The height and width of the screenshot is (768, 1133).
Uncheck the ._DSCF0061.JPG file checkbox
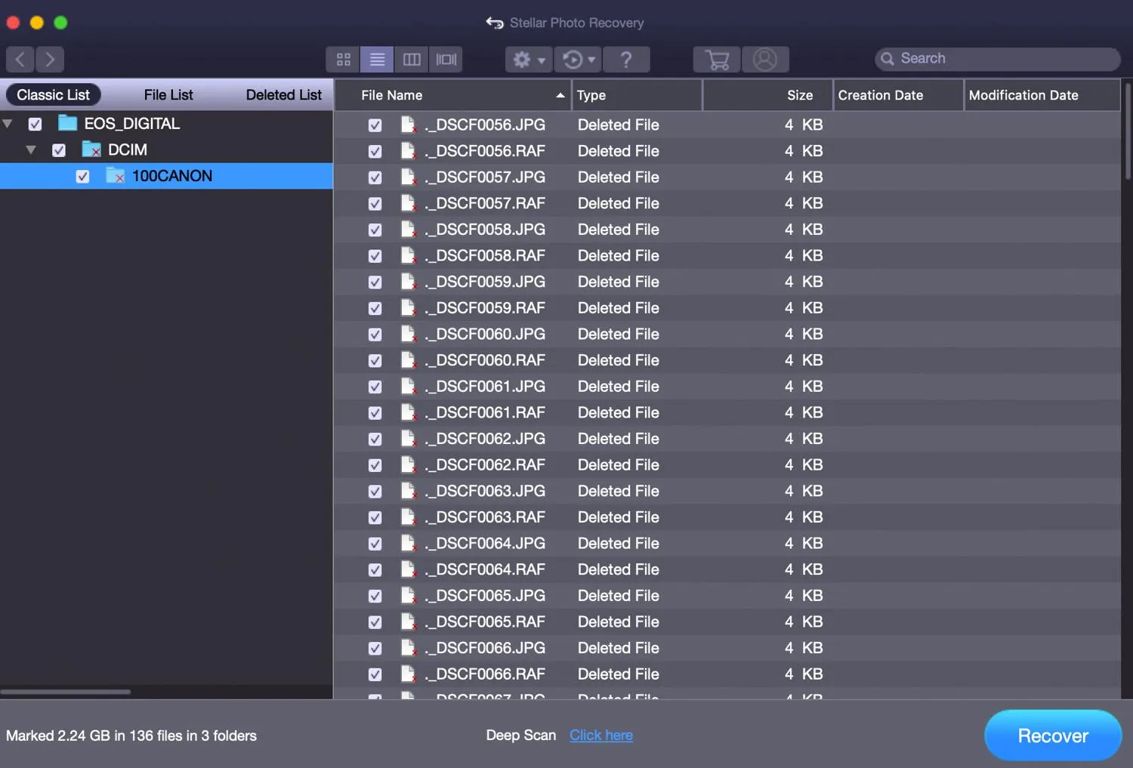(x=375, y=387)
